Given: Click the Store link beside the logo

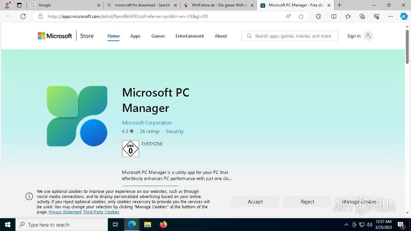Looking at the screenshot, I should pos(87,36).
